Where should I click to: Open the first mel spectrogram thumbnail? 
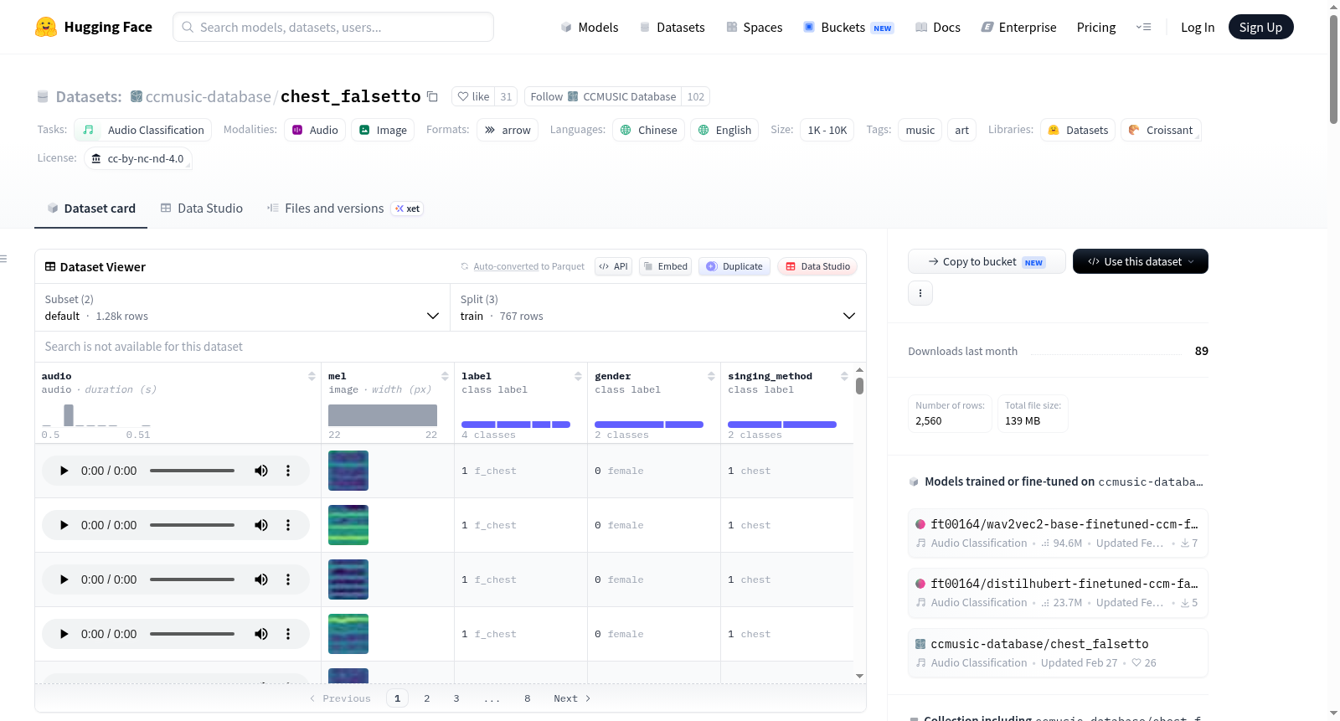348,471
